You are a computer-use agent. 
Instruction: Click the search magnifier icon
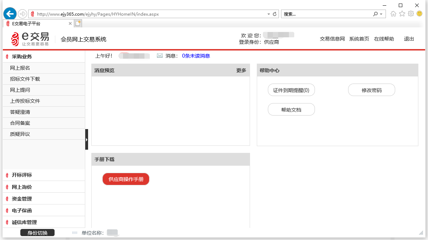[x=375, y=14]
